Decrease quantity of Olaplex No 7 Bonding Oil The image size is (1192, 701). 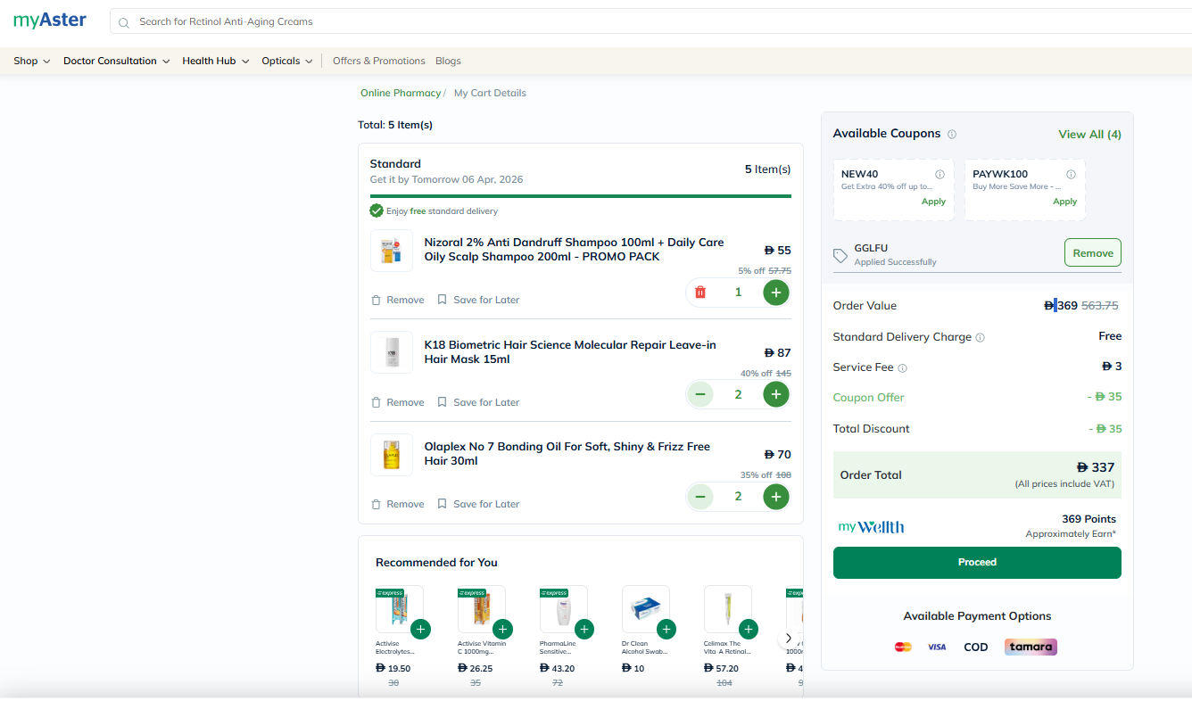[x=700, y=497]
